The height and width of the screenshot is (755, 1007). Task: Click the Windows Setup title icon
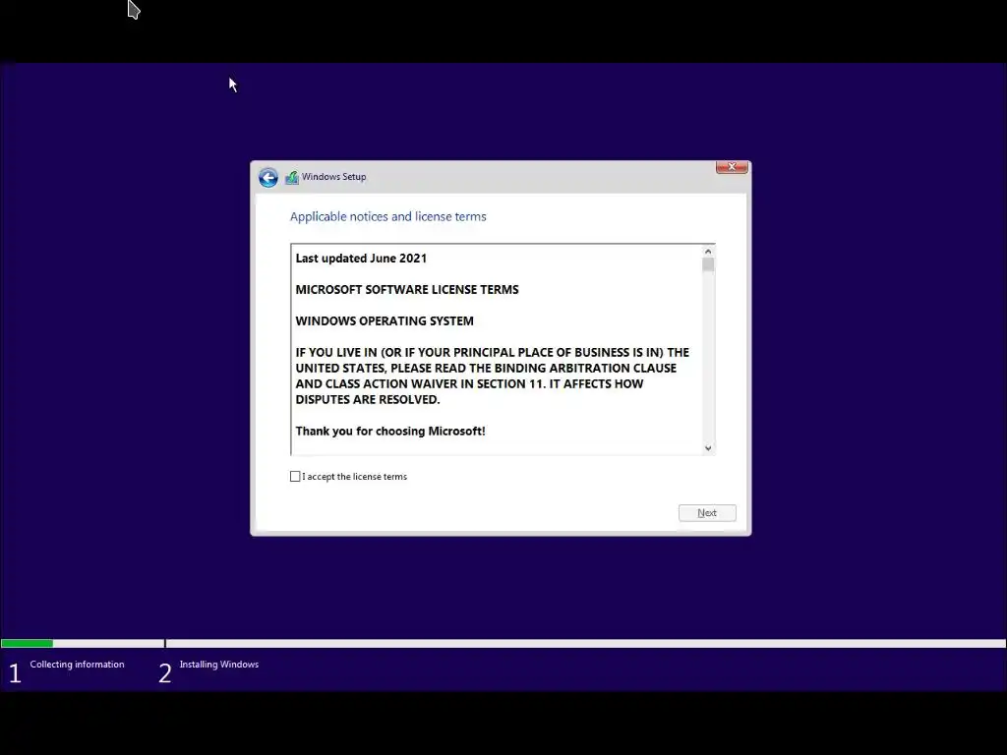pos(291,177)
